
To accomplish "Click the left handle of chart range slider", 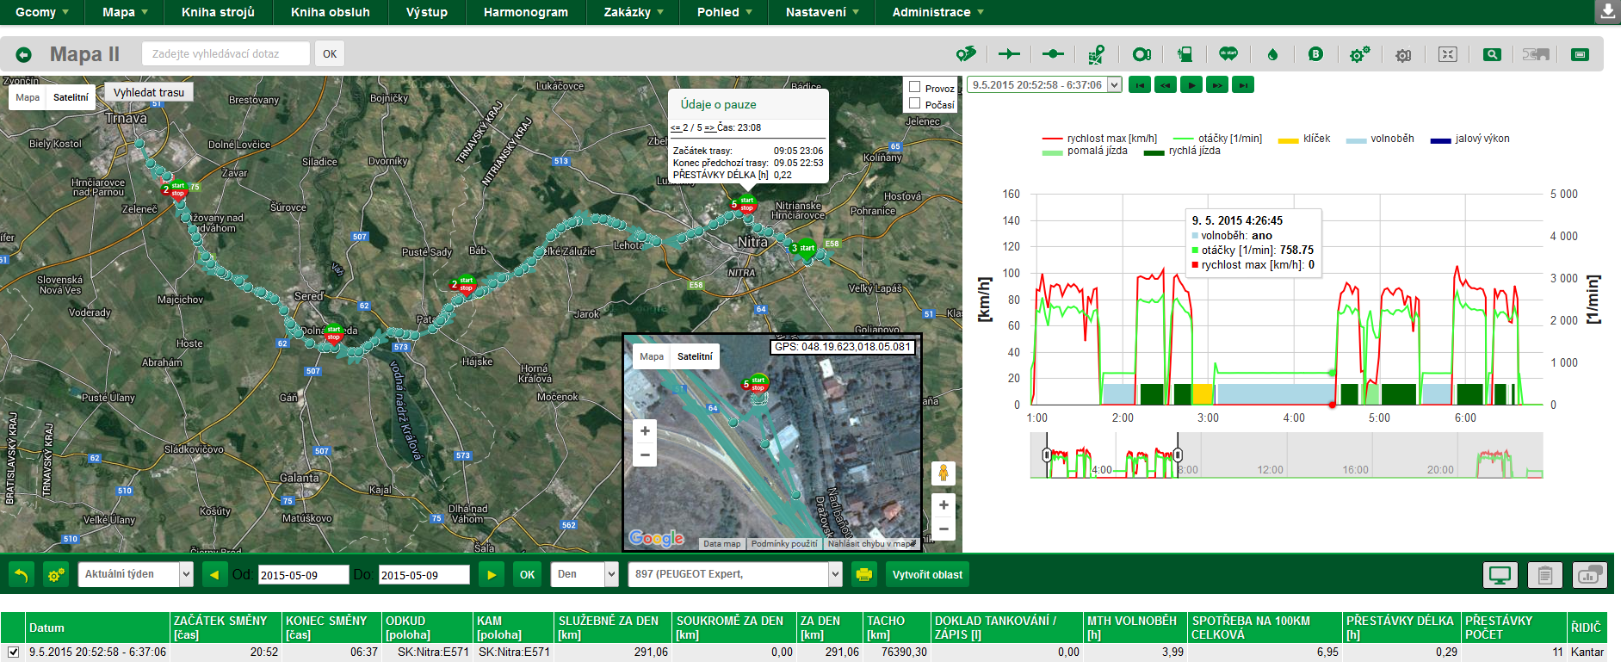I will tap(1047, 455).
